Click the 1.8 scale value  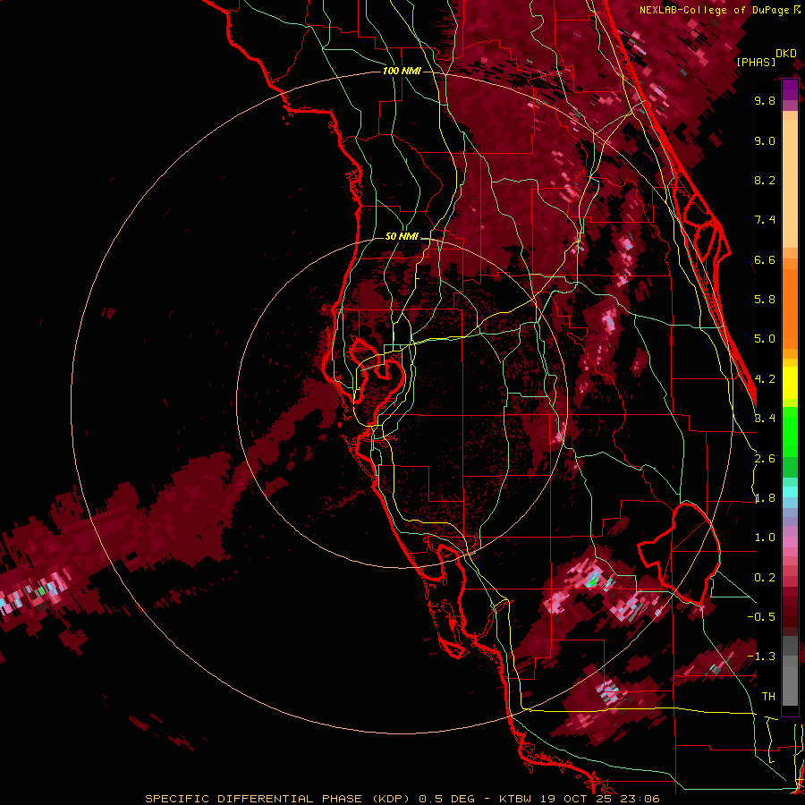pos(765,498)
